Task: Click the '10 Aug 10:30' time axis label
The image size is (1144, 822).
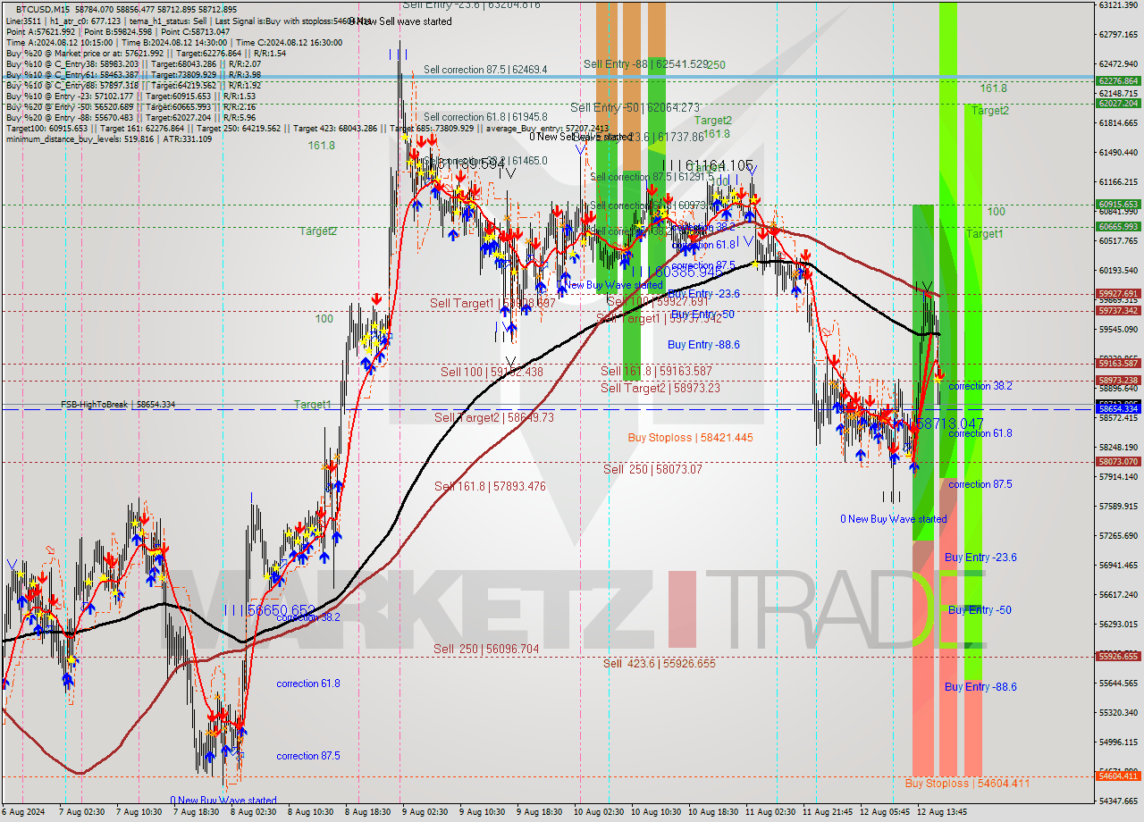Action: click(656, 812)
